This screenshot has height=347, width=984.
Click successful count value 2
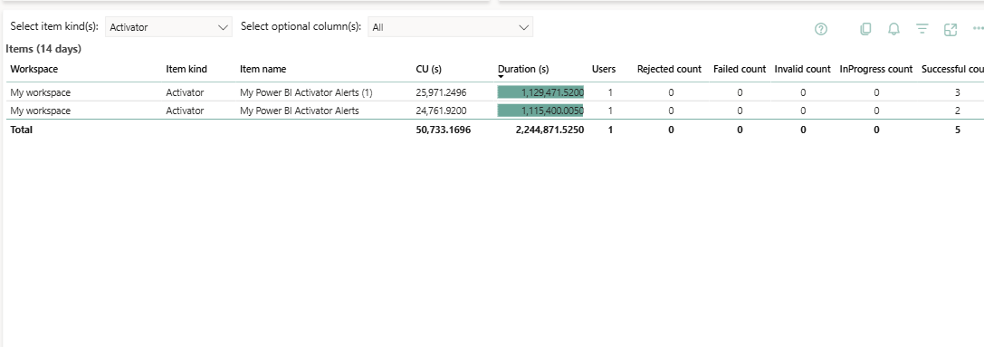[x=958, y=111]
